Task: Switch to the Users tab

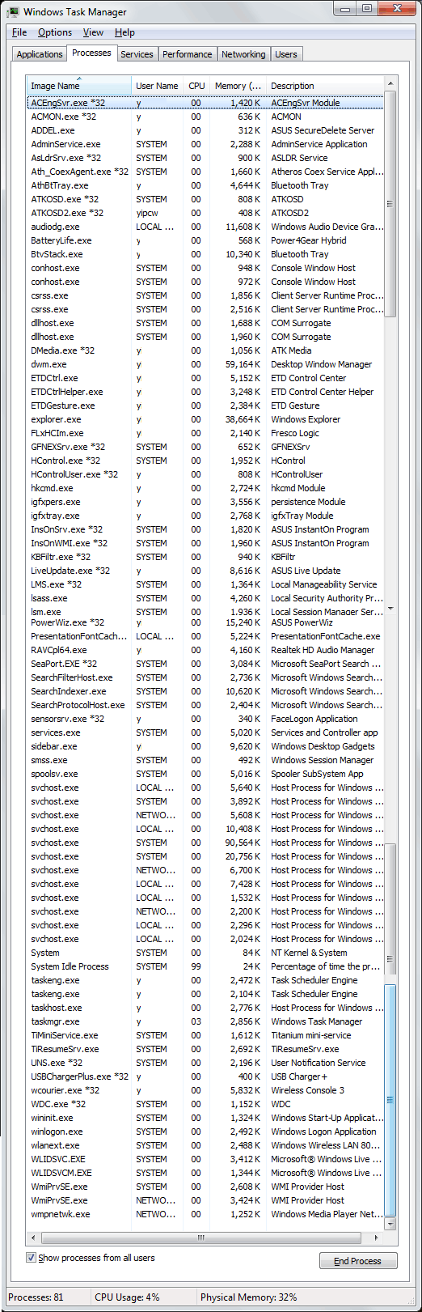Action: coord(286,54)
